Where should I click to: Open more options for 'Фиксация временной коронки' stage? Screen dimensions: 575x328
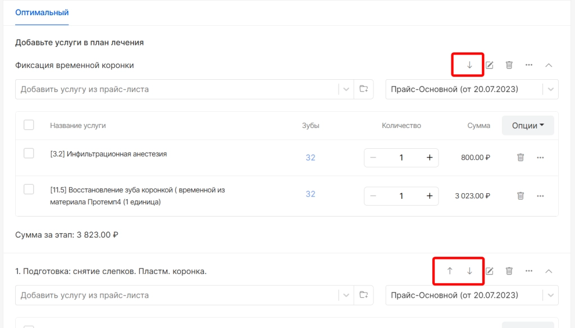[x=529, y=65]
